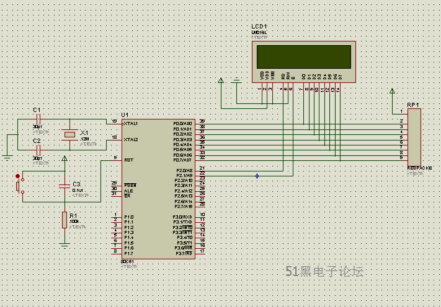441x307 pixels.
Task: Click the P1.7 pin label
Action: [129, 253]
